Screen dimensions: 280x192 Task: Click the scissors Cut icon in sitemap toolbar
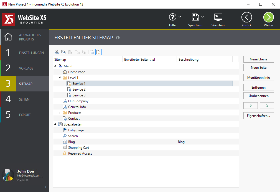pyautogui.click(x=57, y=52)
